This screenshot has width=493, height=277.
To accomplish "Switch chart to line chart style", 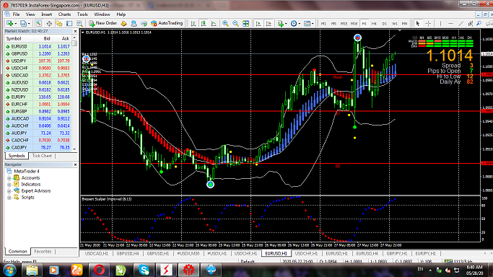I will (x=214, y=23).
